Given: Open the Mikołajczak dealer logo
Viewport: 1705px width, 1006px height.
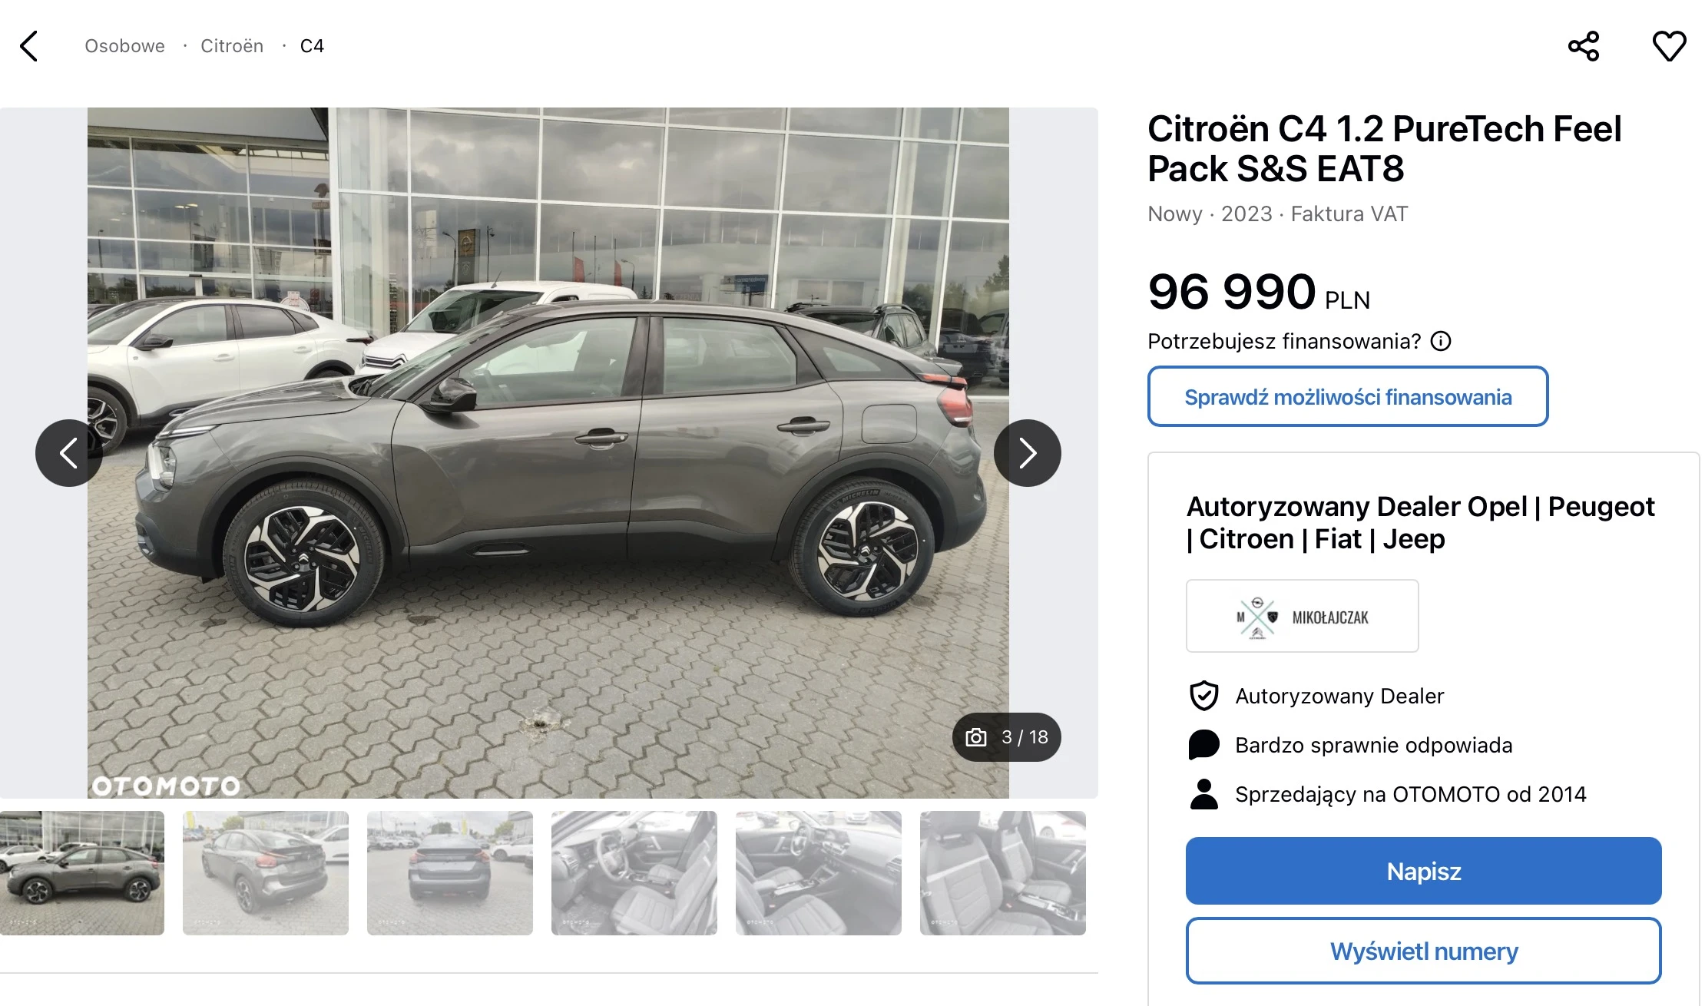Looking at the screenshot, I should pyautogui.click(x=1303, y=616).
